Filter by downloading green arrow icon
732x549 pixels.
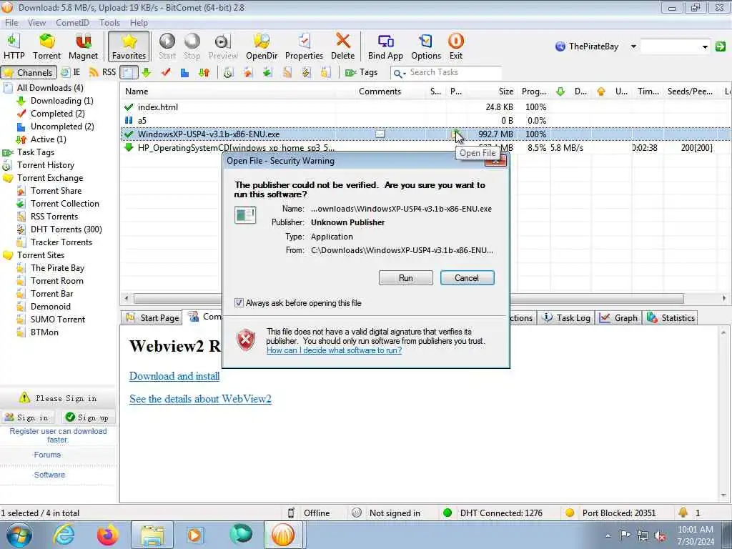pos(147,72)
